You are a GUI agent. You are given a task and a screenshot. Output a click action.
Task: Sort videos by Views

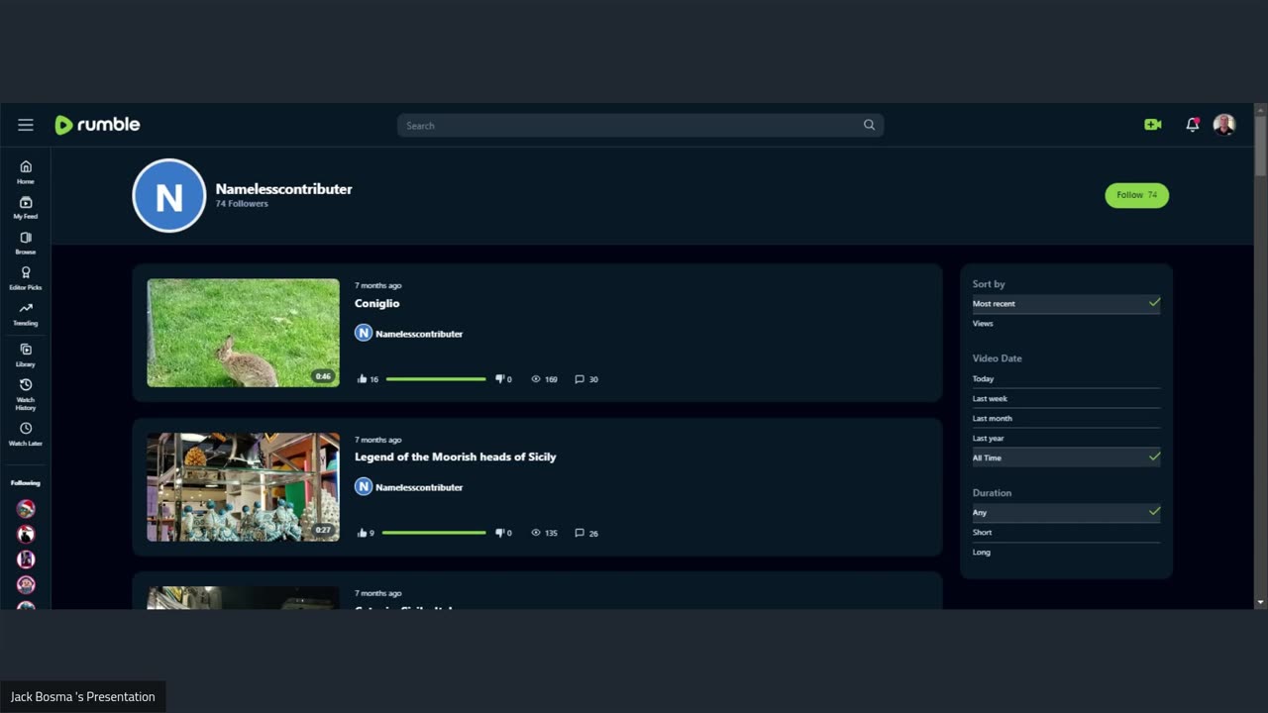[x=1066, y=324]
